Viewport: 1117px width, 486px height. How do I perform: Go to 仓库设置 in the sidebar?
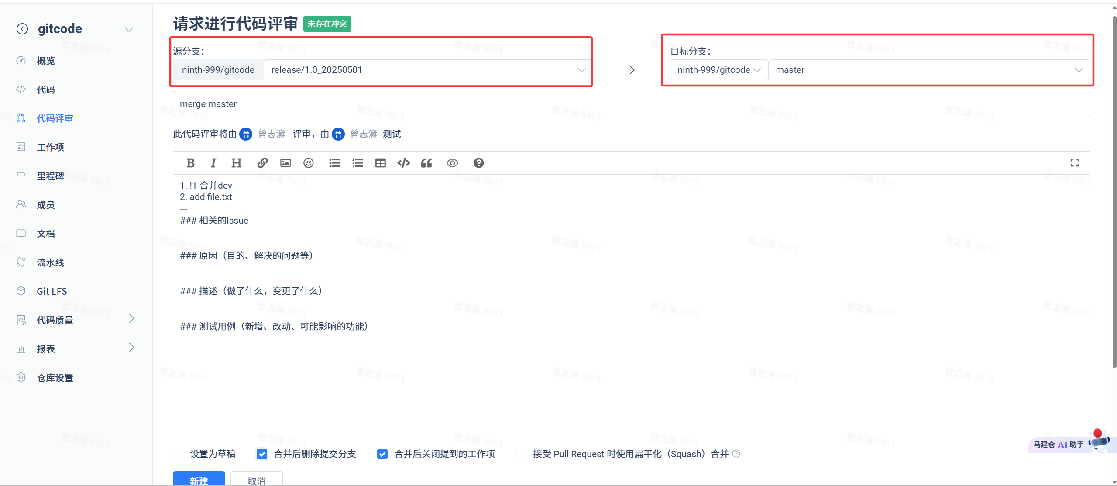55,378
